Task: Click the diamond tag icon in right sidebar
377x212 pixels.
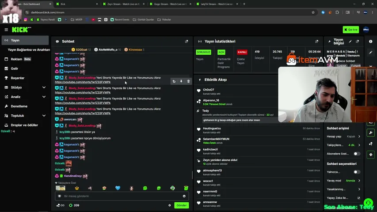Action: tap(371, 155)
